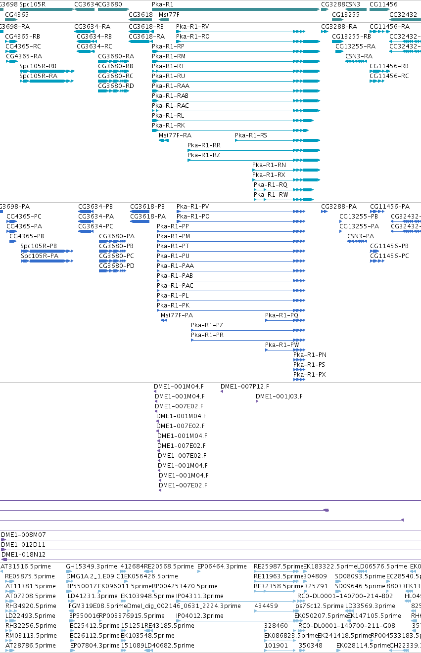Select the CG11456 gene label

(383, 4)
